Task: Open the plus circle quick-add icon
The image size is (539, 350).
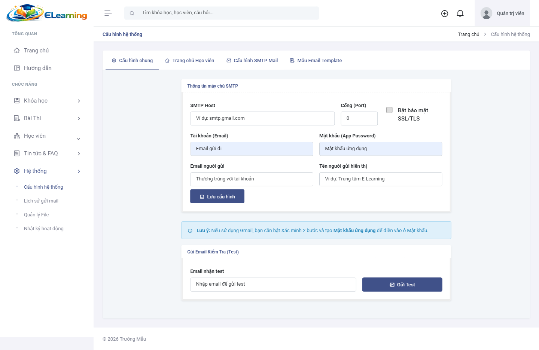Action: (445, 13)
